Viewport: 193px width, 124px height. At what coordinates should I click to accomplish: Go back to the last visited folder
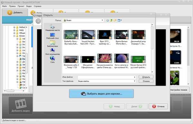pyautogui.click(x=107, y=20)
